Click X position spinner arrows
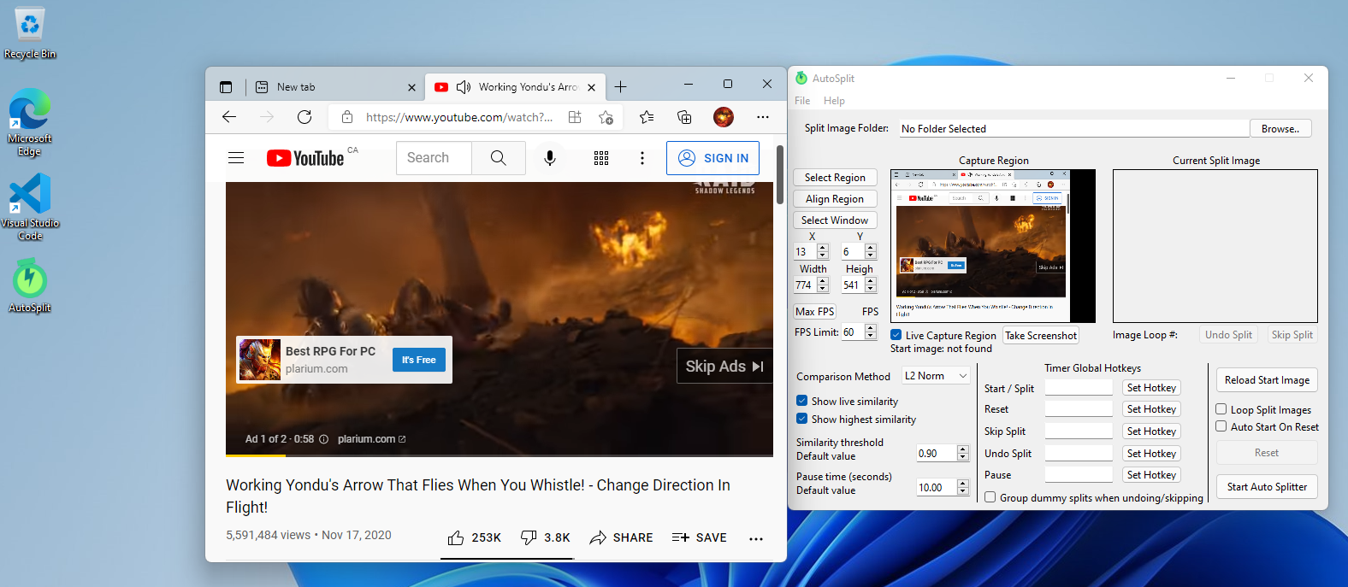The image size is (1348, 587). (823, 251)
